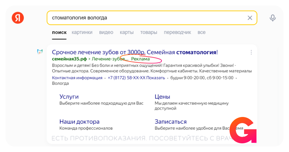Open the товары tab
The width and height of the screenshot is (289, 152).
tap(149, 32)
